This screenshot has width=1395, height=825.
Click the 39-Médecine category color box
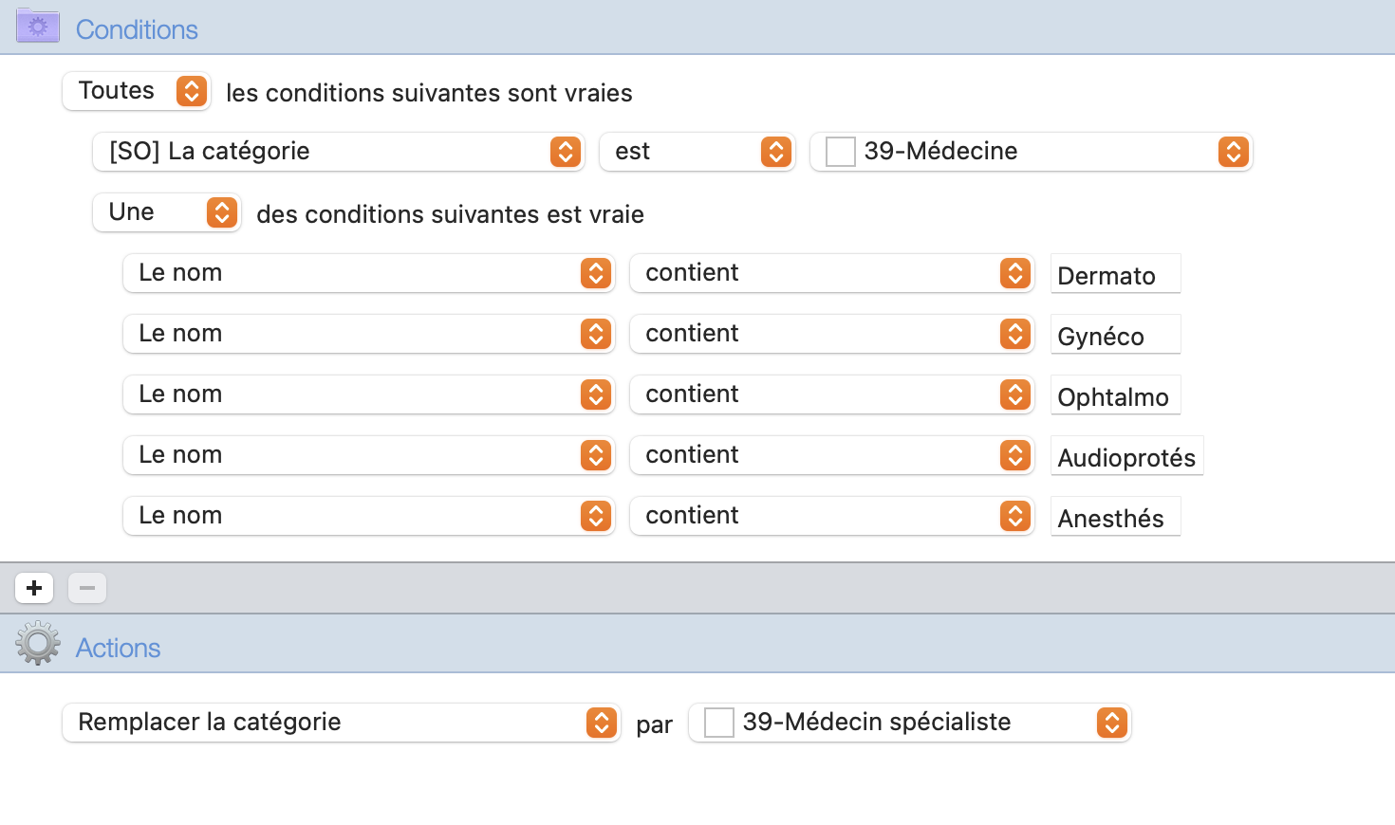[x=841, y=152]
